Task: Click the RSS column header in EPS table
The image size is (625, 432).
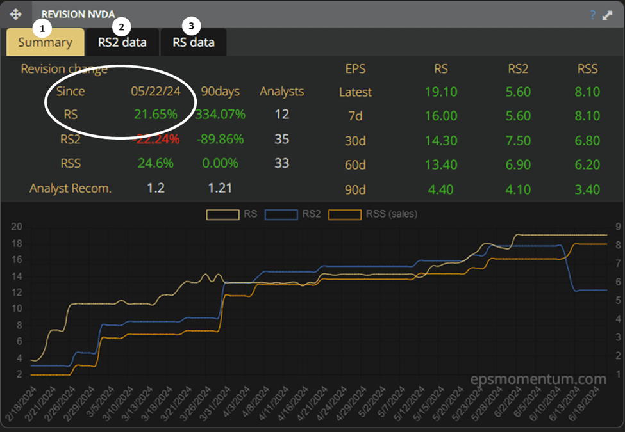Action: (x=588, y=69)
